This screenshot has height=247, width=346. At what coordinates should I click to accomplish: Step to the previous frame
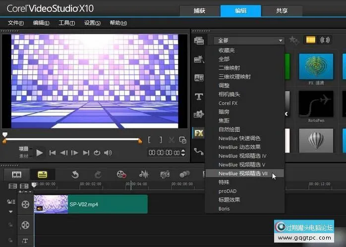[x=64, y=153]
